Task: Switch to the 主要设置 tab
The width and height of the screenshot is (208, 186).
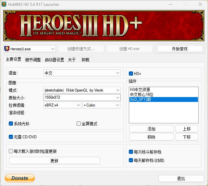Action: pos(14,59)
